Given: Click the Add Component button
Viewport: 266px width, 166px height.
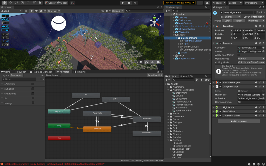Looking at the screenshot, I should point(238,121).
